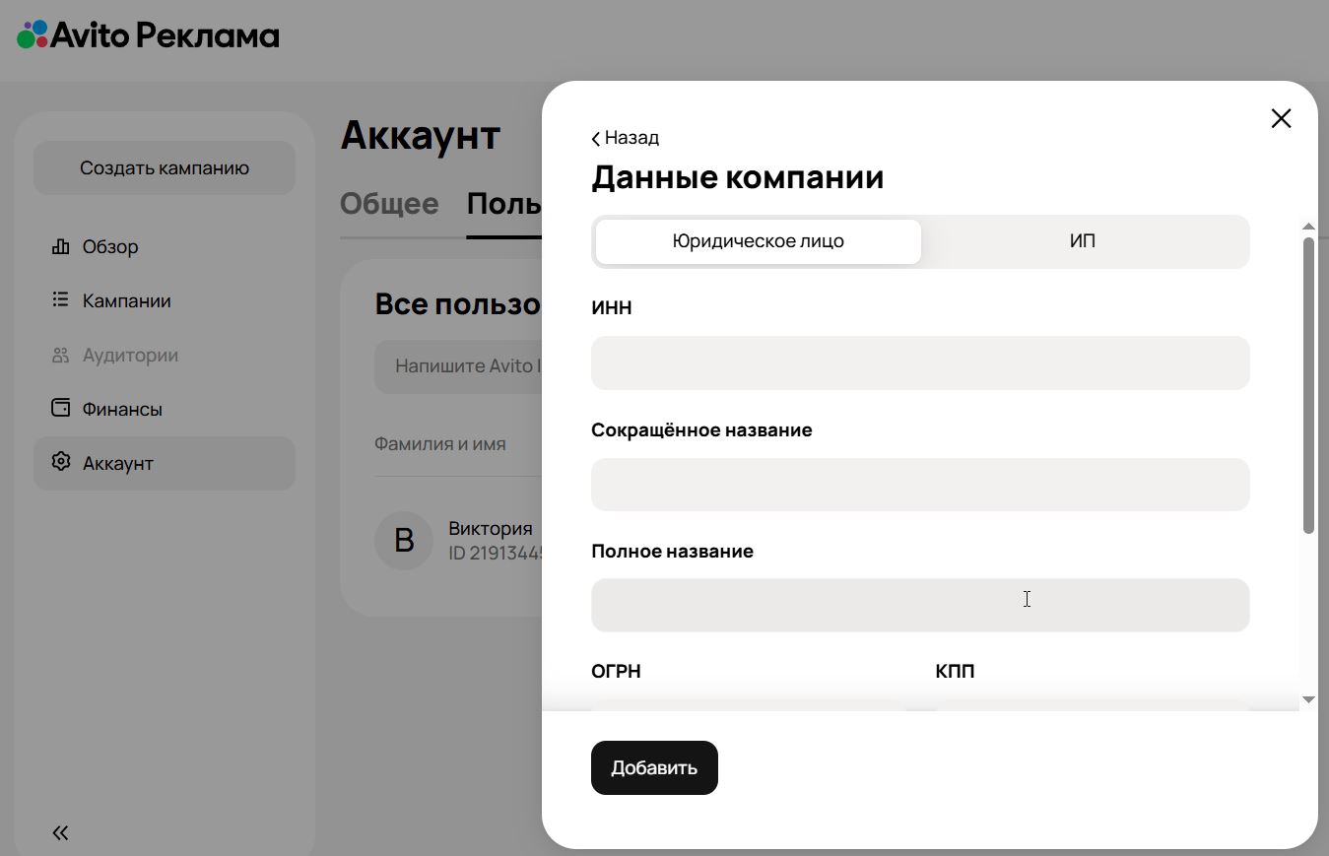This screenshot has width=1329, height=856.
Task: Open the Общее tab
Action: (389, 204)
